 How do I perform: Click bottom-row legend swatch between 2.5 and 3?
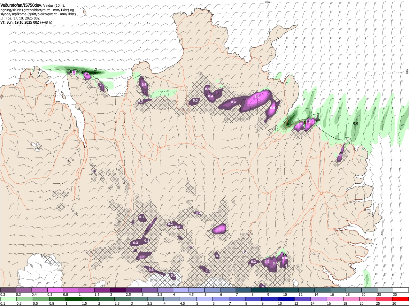tap(123, 299)
